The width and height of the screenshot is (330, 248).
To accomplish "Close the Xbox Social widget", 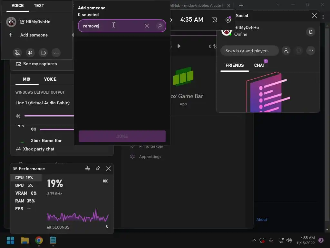I will (315, 15).
